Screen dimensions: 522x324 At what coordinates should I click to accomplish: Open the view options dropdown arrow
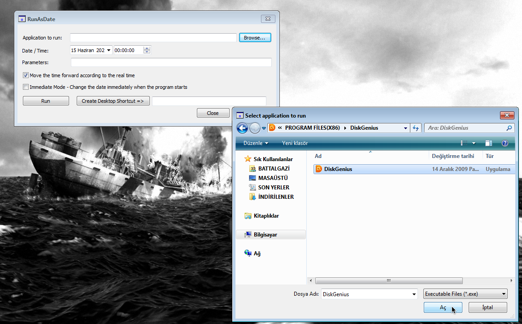click(x=474, y=143)
